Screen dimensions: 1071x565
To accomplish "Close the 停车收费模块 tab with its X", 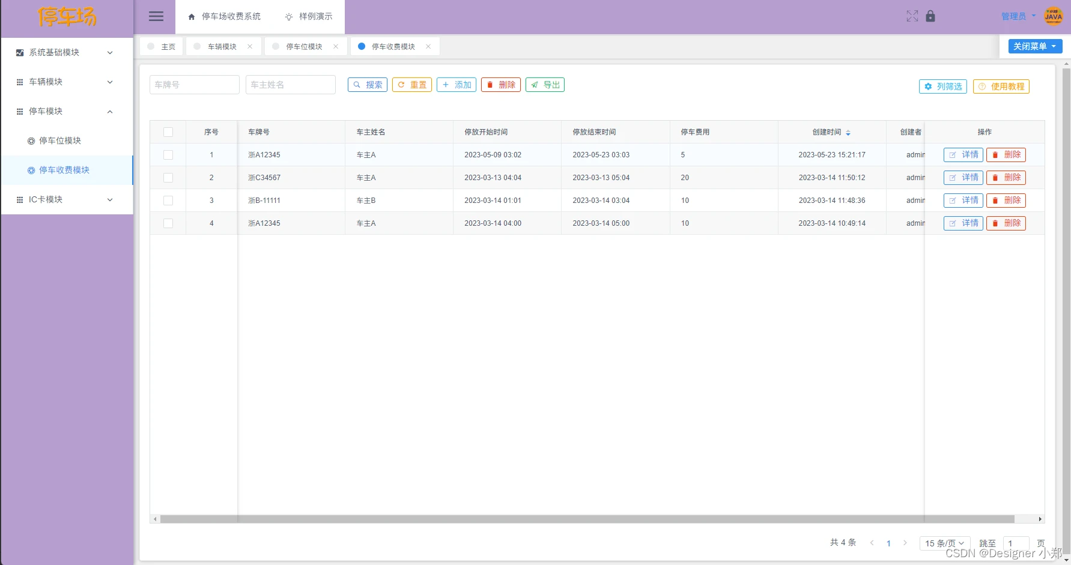I will pyautogui.click(x=428, y=46).
